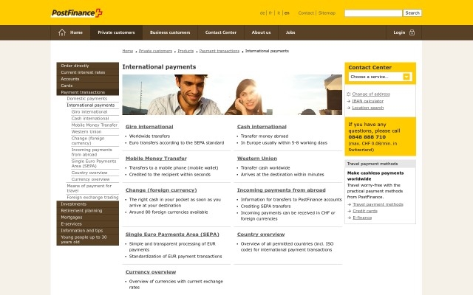Open the Change of address link
Viewport: 473px width, 295px height.
[x=371, y=94]
